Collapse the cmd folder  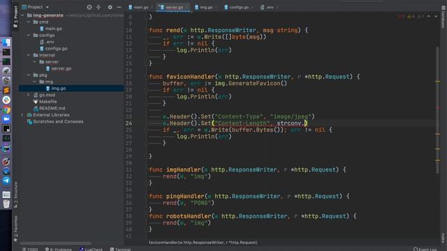point(29,22)
